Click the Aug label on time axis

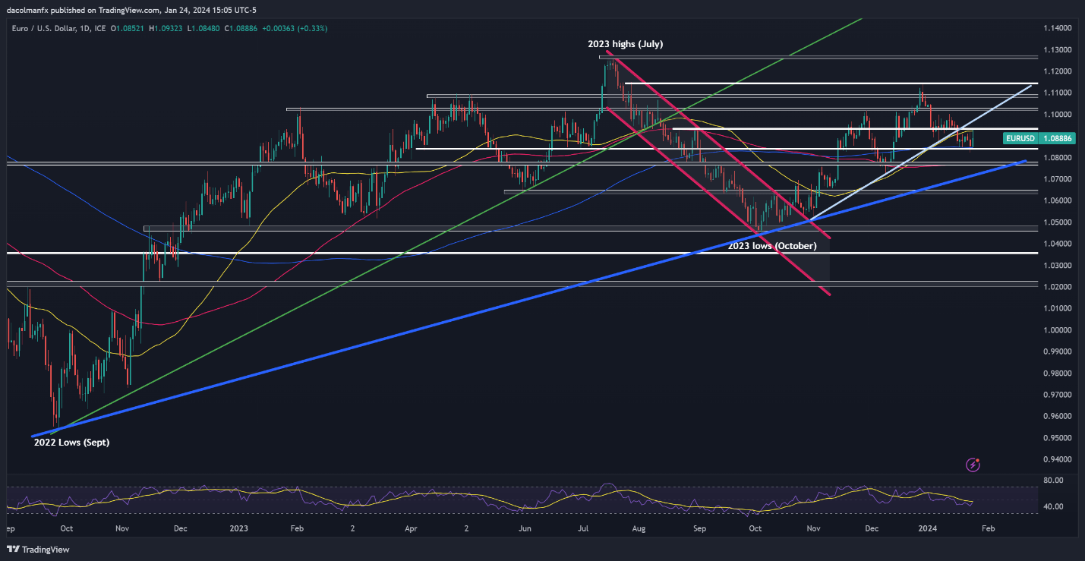(639, 528)
